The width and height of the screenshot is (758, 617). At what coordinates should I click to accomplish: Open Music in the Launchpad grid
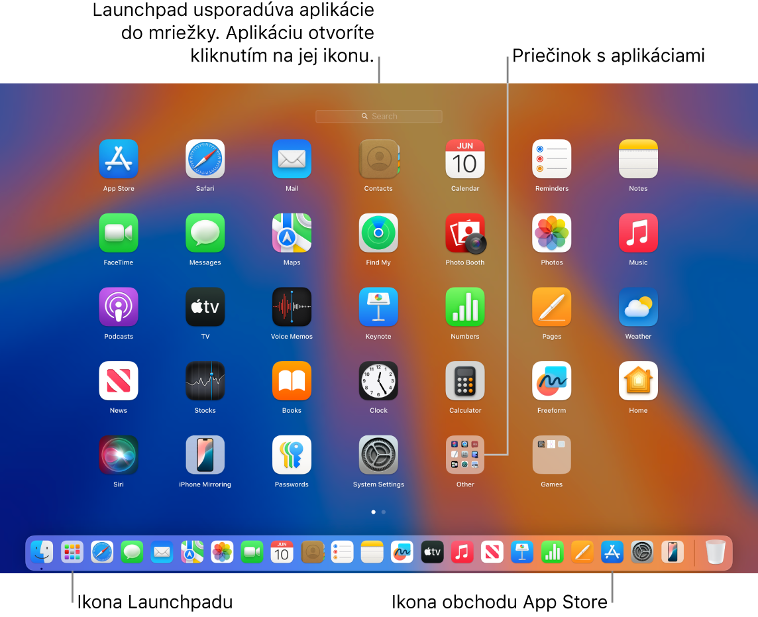pos(638,233)
